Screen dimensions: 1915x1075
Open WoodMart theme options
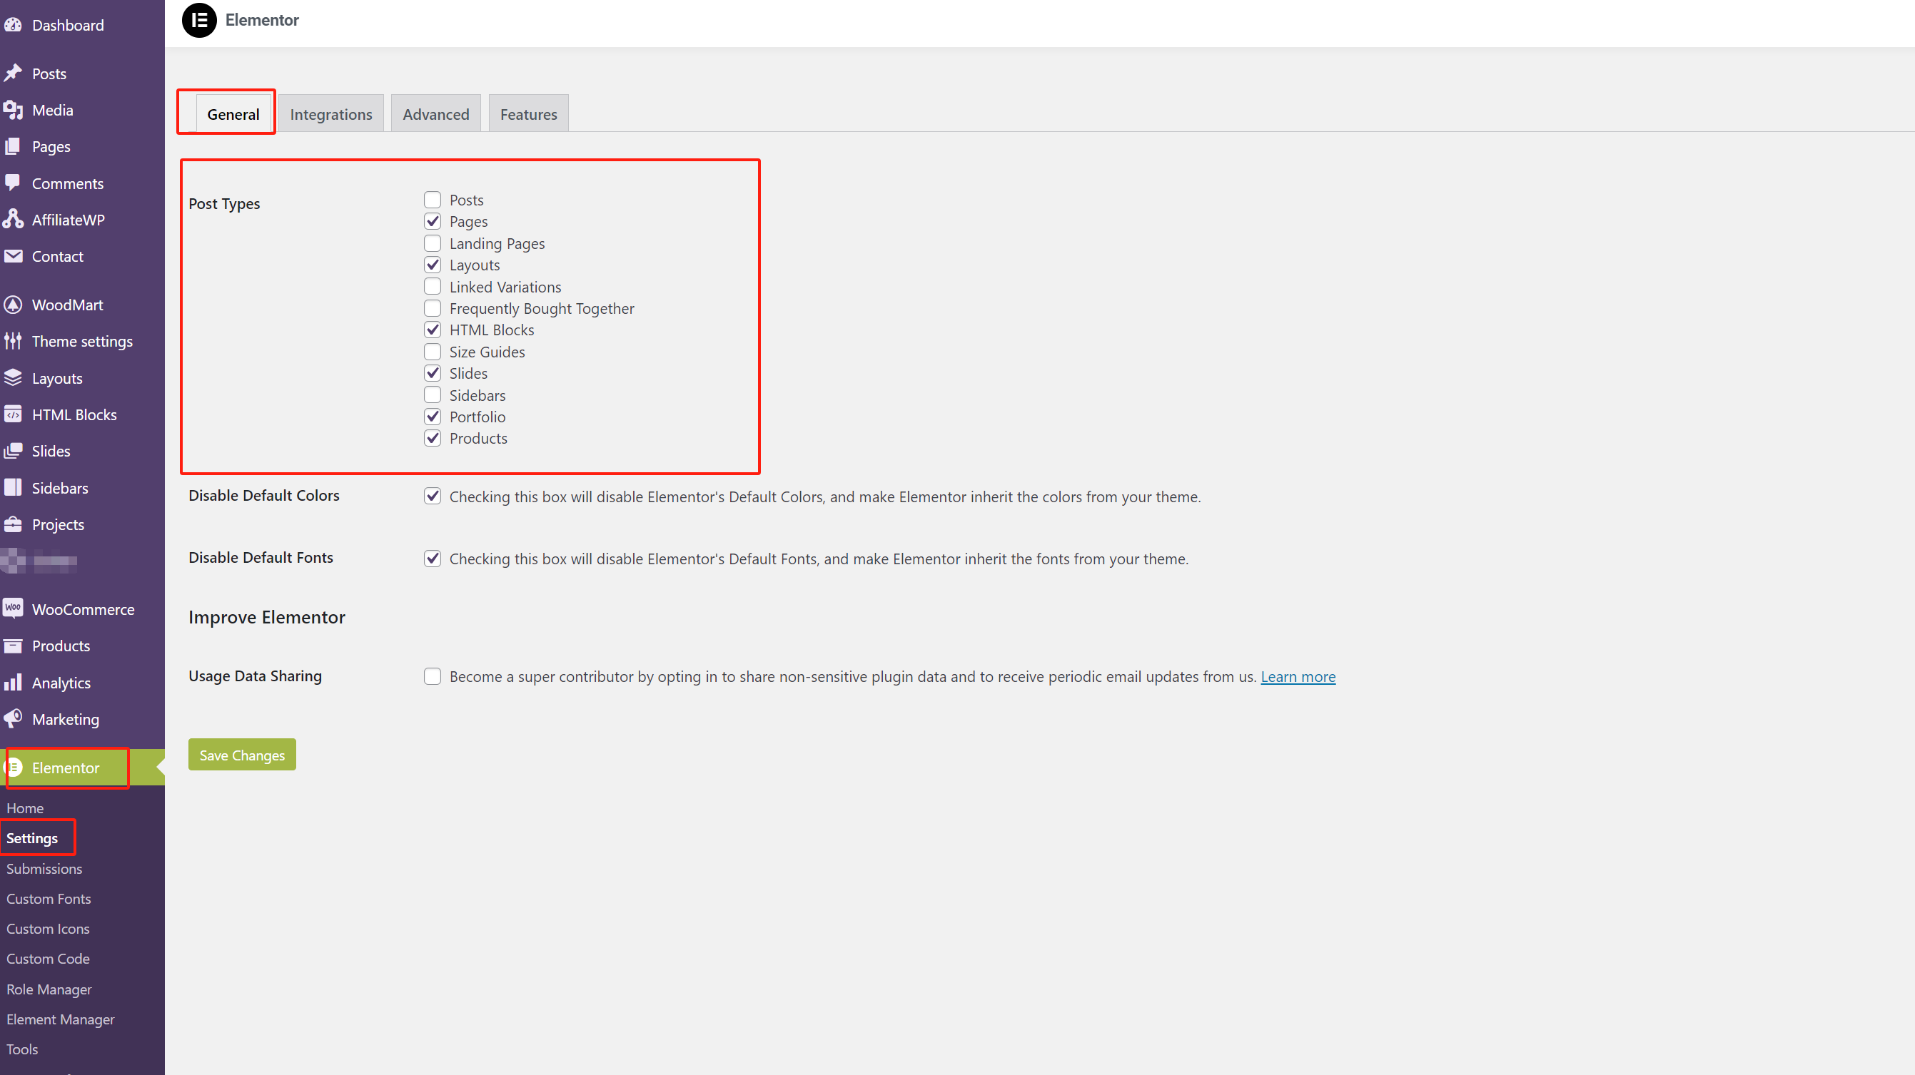(x=67, y=305)
